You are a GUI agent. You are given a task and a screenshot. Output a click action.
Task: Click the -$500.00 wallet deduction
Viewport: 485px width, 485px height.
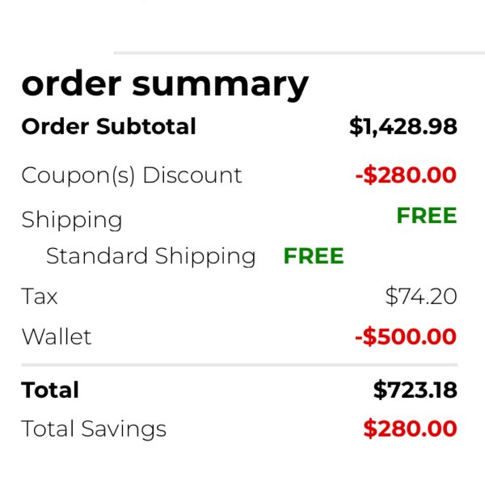tap(406, 336)
